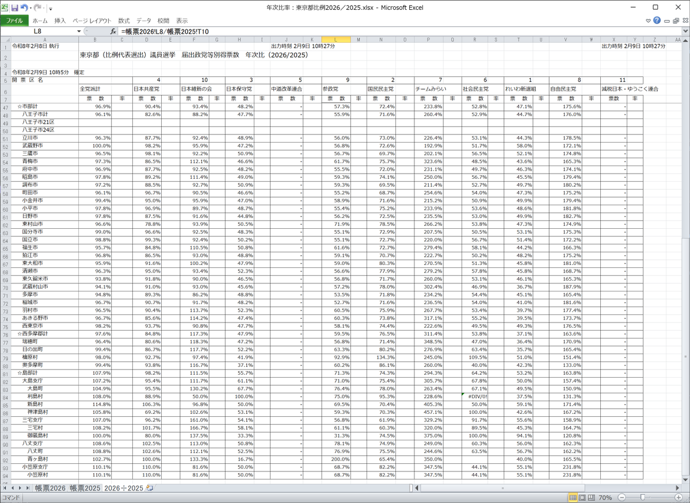The height and width of the screenshot is (503, 690).
Task: Minimize the workbook window inside Excel
Action: [667, 21]
